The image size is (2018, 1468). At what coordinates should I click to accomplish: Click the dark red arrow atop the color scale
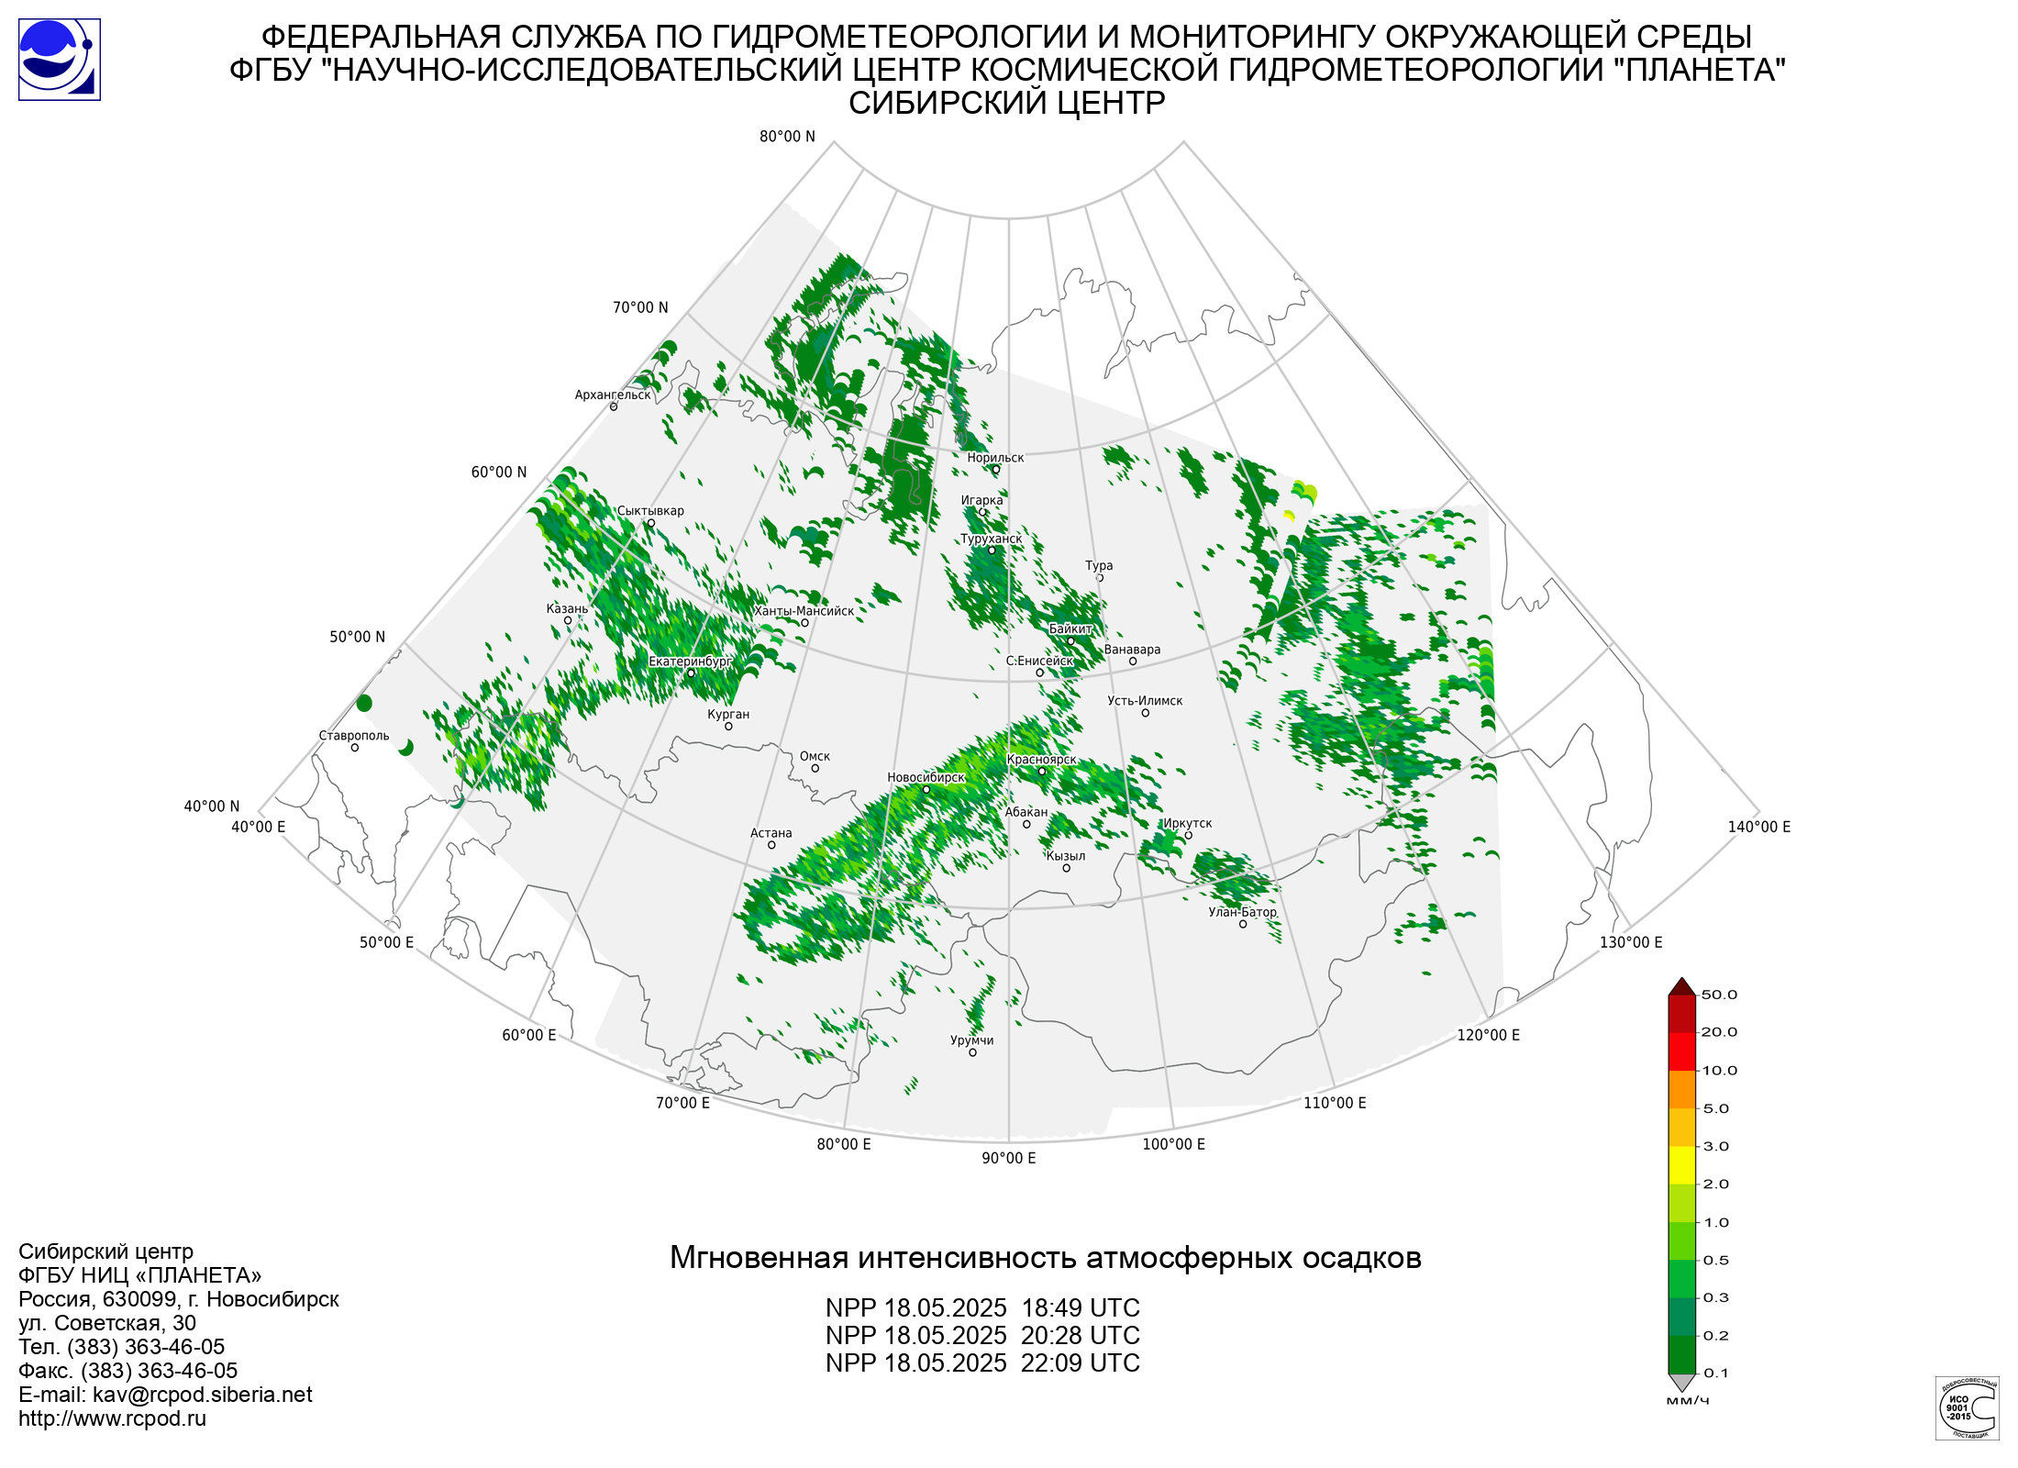tap(1681, 986)
